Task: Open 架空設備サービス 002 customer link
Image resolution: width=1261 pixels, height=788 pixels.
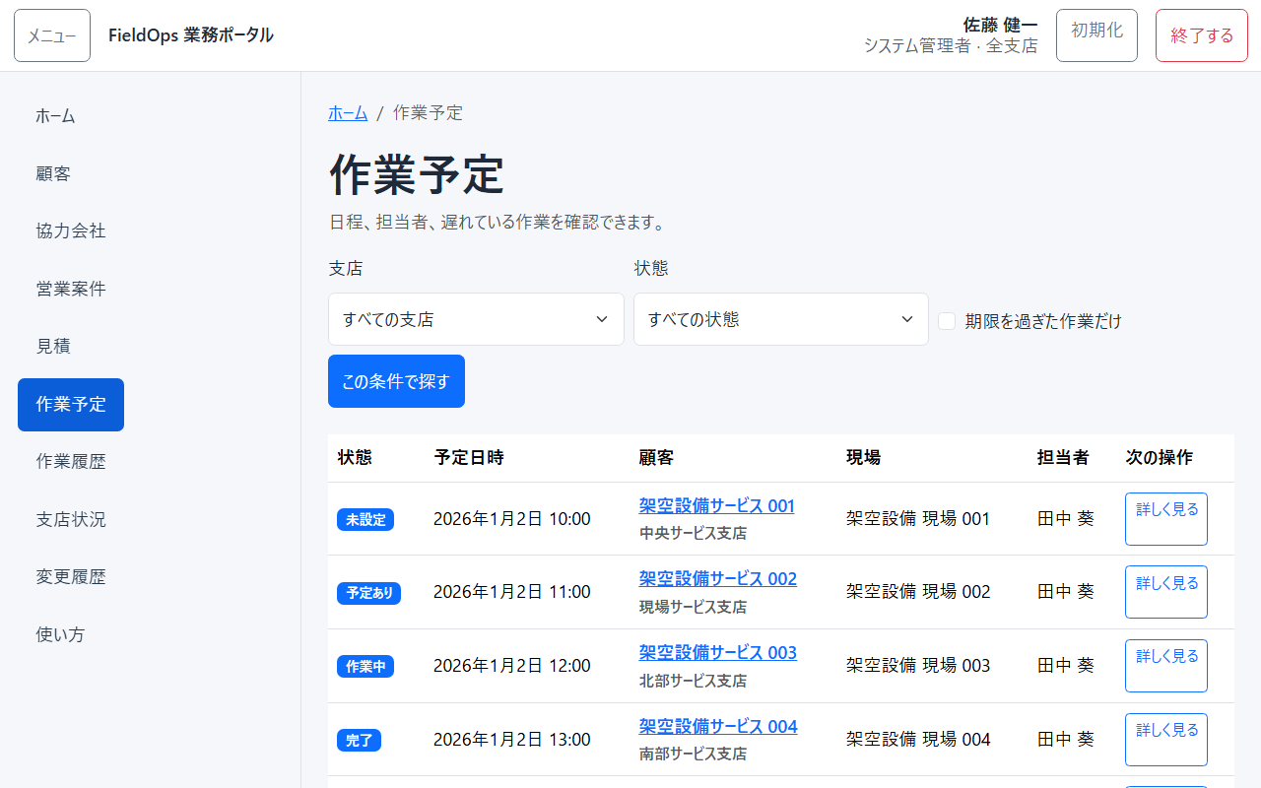Action: point(717,578)
